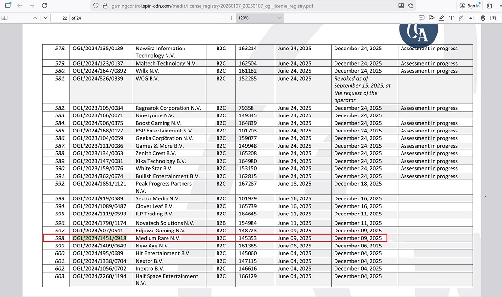Select the draw tool
Image resolution: width=502 pixels, height=297 pixels.
(x=461, y=18)
